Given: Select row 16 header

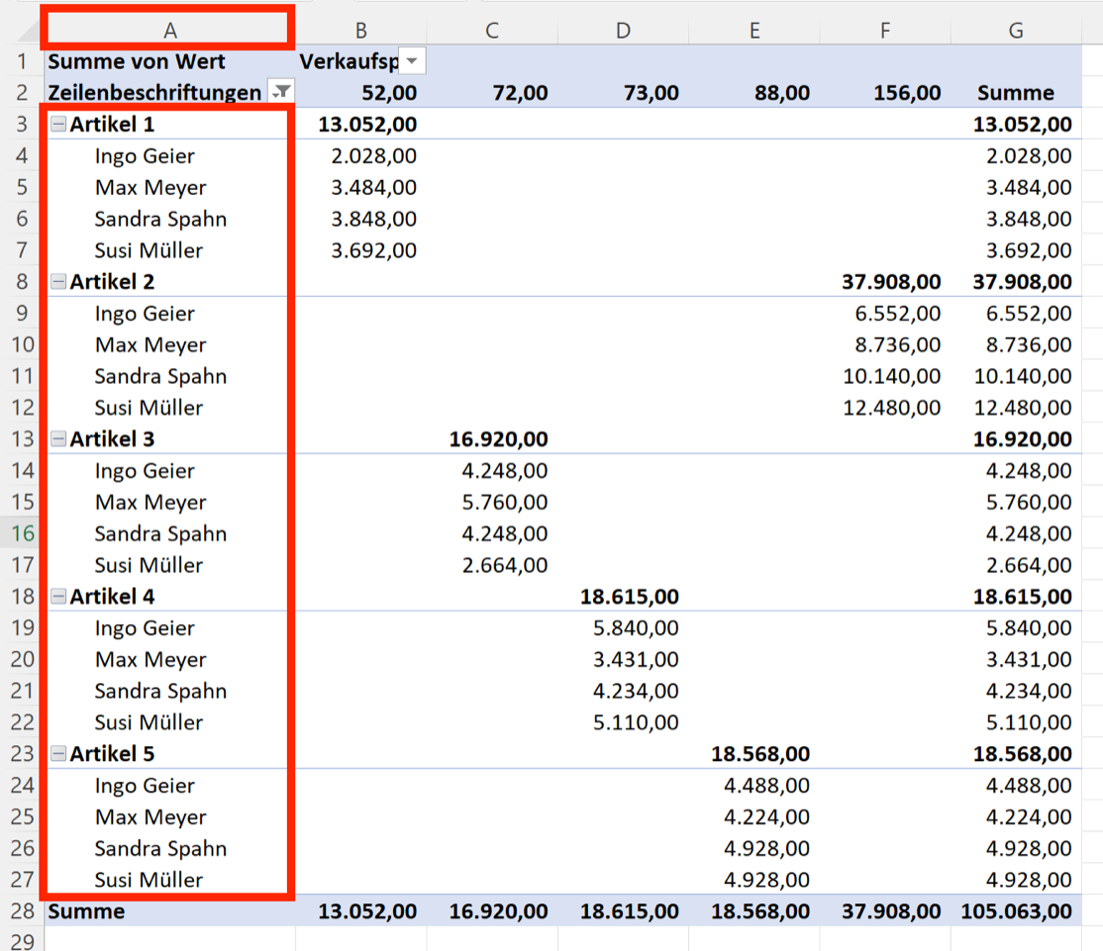Looking at the screenshot, I should 22,533.
